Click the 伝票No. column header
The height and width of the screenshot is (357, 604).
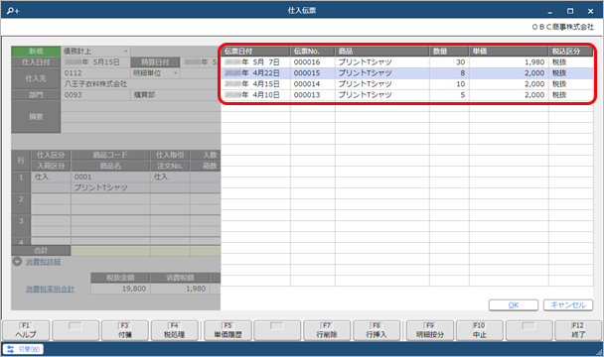[x=312, y=52]
